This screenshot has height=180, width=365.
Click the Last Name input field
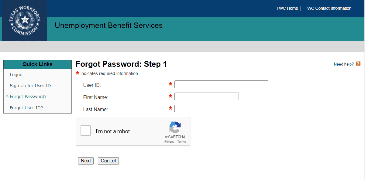click(x=225, y=109)
